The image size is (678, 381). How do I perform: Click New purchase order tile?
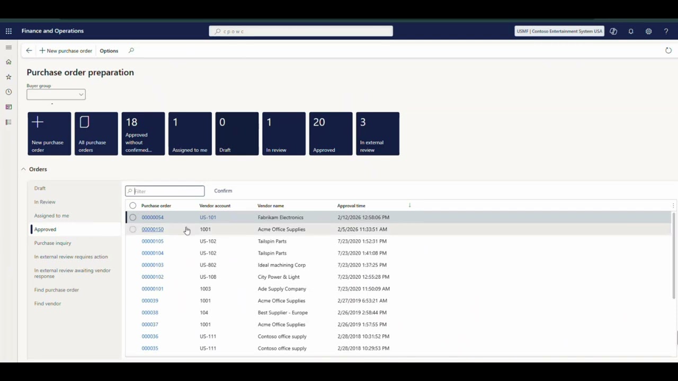pyautogui.click(x=49, y=133)
